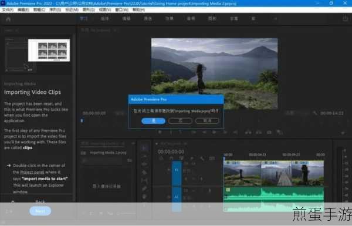
Task: Select the Slip tool
Action: [144, 181]
